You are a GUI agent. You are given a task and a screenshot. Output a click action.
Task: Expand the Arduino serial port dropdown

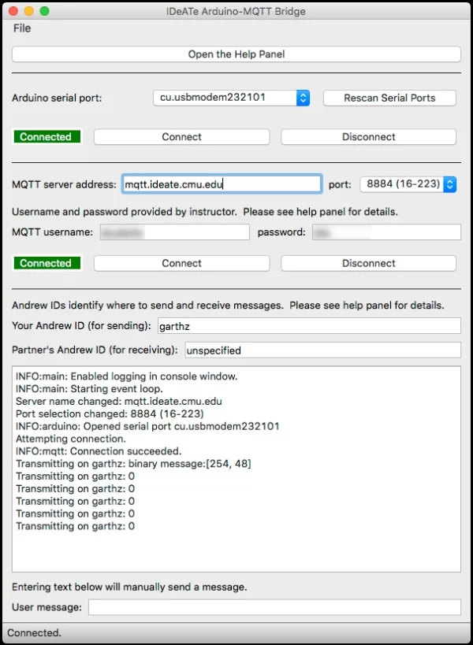pos(231,98)
